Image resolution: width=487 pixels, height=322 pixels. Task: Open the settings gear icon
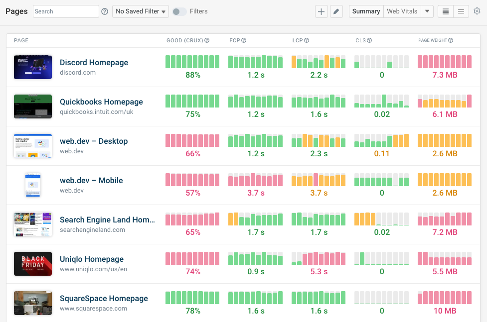point(477,11)
